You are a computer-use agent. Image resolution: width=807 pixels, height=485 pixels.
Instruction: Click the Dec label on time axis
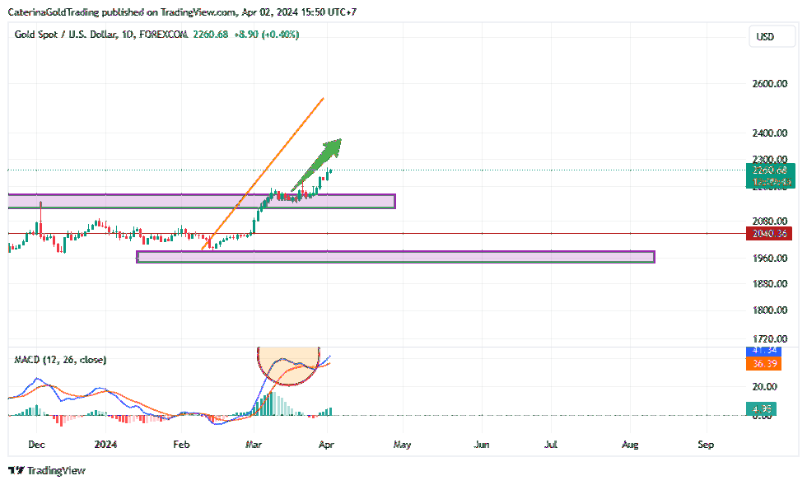[x=36, y=445]
